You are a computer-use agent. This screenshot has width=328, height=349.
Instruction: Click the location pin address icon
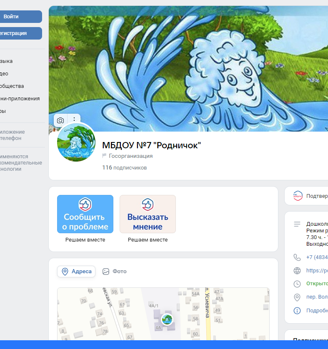[297, 297]
